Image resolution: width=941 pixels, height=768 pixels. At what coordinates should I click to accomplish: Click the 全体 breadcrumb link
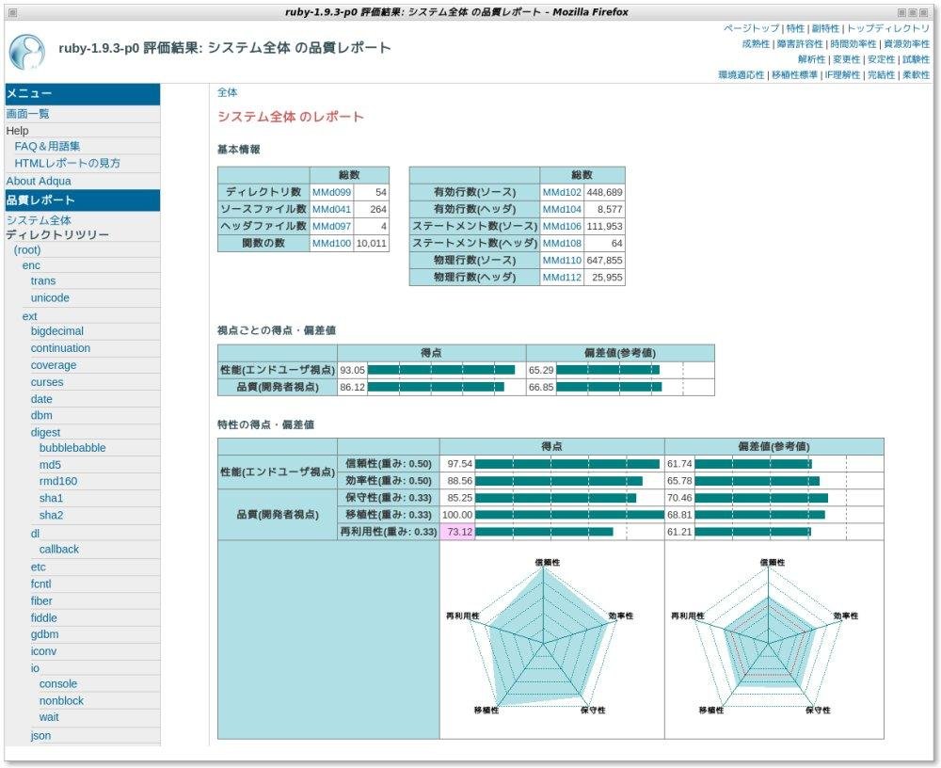(227, 92)
